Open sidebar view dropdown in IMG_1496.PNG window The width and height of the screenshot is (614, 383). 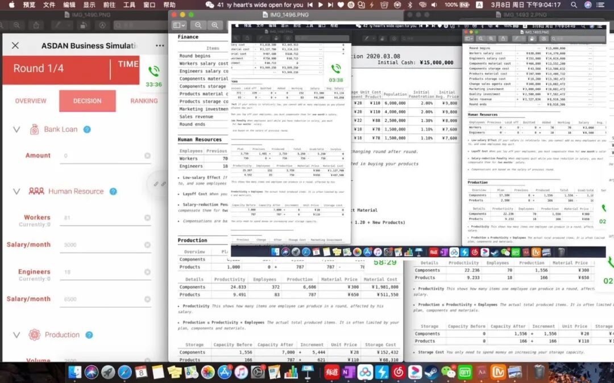point(179,26)
